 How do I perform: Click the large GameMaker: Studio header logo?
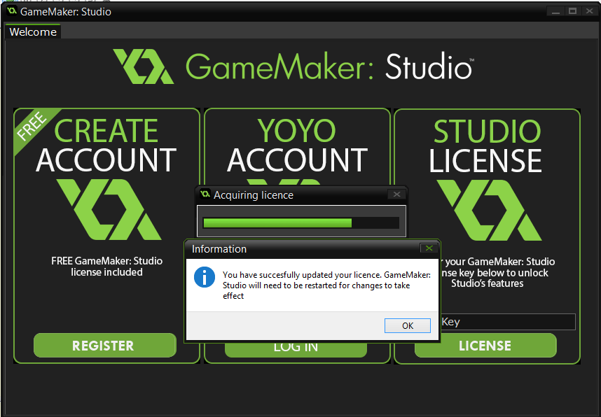point(293,66)
